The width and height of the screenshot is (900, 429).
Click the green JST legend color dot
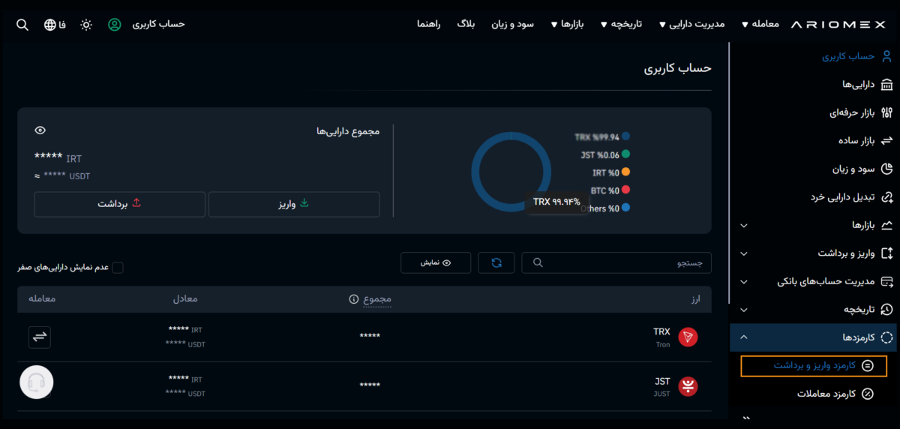(625, 154)
